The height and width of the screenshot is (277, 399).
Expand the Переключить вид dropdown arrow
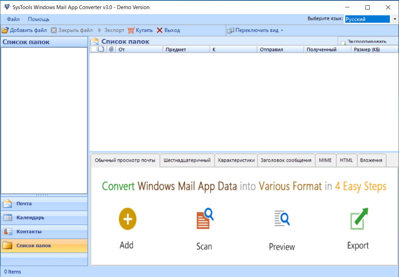[x=282, y=30]
